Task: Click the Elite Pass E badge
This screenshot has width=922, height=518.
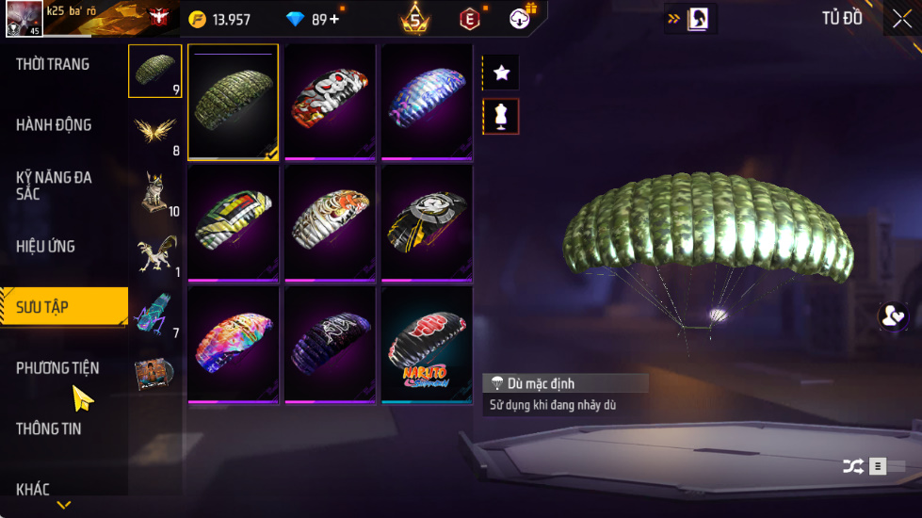Action: click(469, 19)
